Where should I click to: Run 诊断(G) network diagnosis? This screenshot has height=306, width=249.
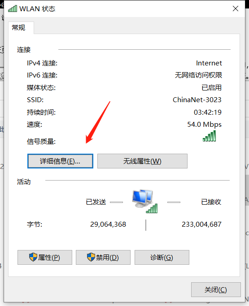point(162,258)
